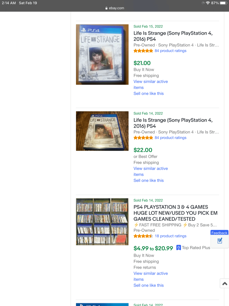This screenshot has width=229, height=306.
Task: Open 84 product ratings for $21.00 listing
Action: [x=170, y=51]
